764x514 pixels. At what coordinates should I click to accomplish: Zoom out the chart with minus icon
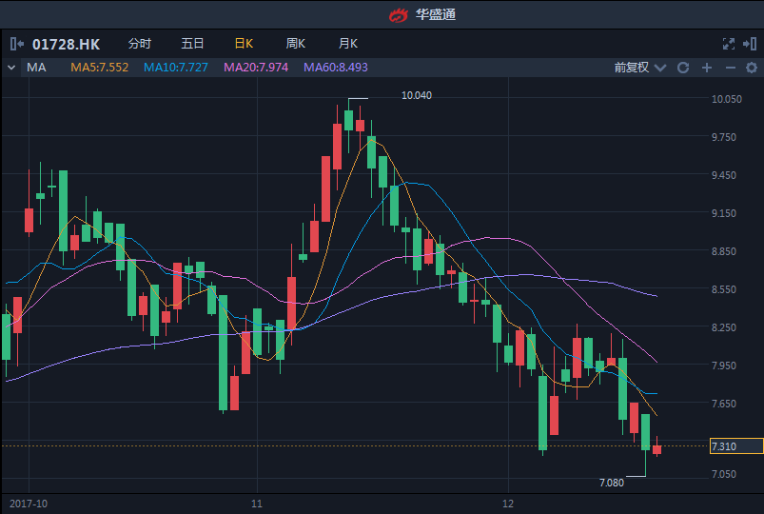coord(730,68)
